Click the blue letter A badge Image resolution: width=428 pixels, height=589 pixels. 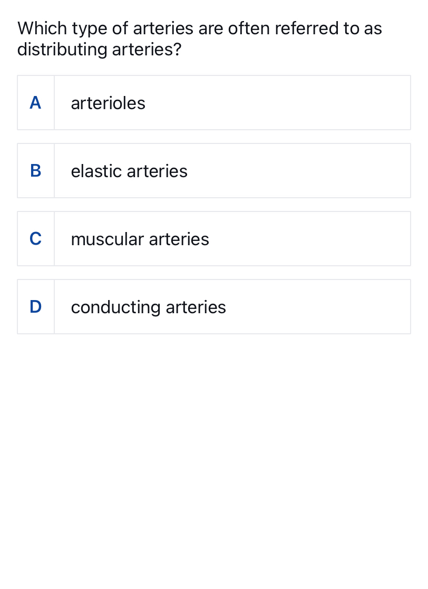(x=35, y=103)
